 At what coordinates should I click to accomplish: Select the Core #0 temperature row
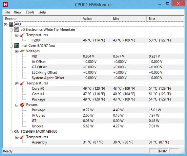(x=108, y=89)
